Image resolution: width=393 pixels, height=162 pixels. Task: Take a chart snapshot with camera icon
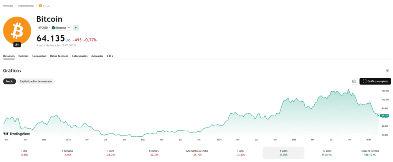point(354,81)
